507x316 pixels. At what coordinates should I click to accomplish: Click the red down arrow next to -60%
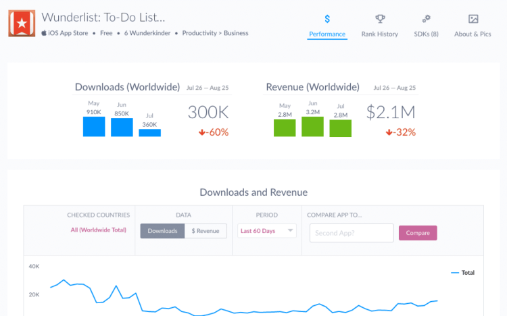coord(201,132)
